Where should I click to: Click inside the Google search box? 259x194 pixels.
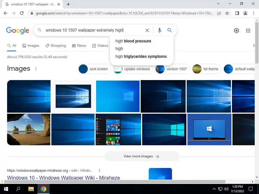tap(94, 30)
